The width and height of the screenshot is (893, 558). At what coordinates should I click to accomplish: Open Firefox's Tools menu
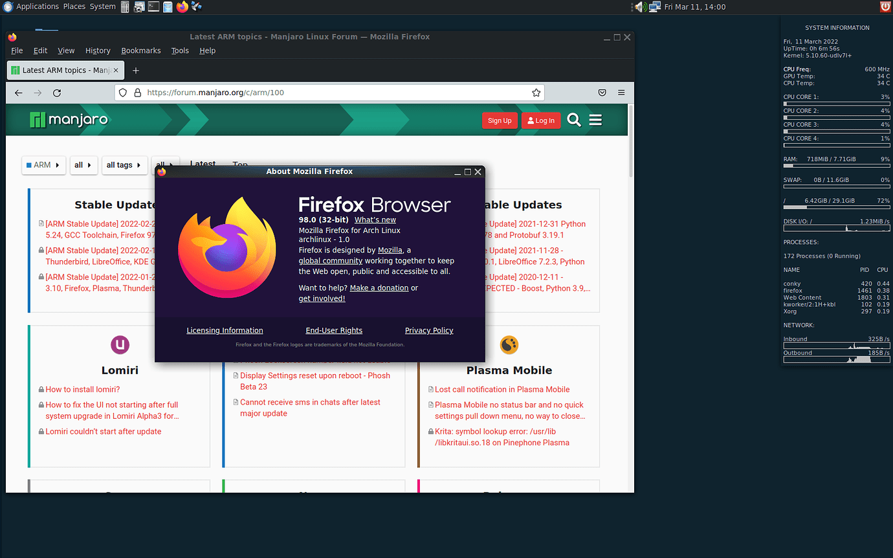coord(180,50)
